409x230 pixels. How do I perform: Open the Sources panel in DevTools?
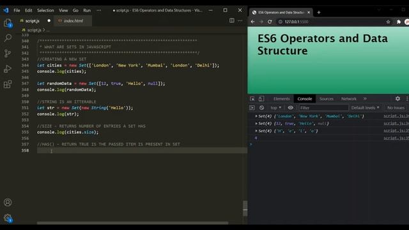[x=327, y=99]
